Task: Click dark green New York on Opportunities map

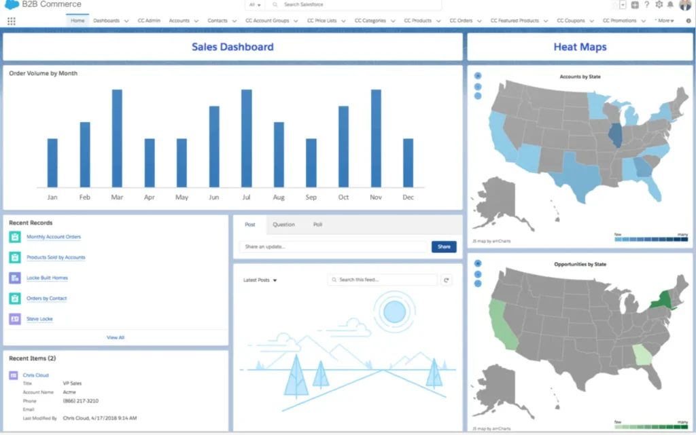Action: tap(663, 301)
